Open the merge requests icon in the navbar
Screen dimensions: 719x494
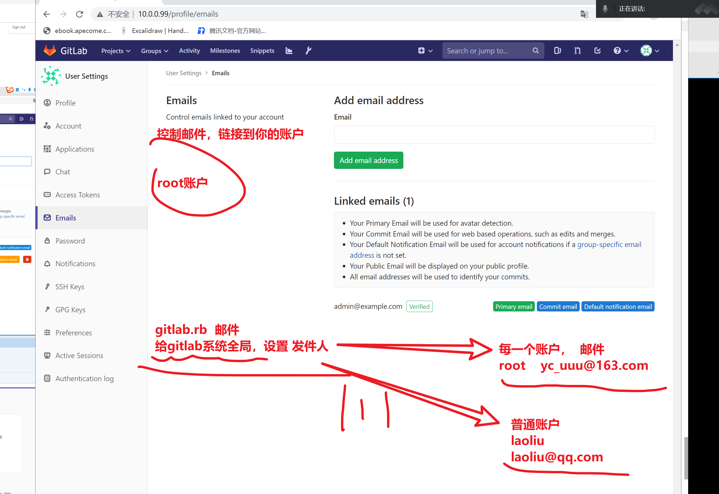[577, 50]
